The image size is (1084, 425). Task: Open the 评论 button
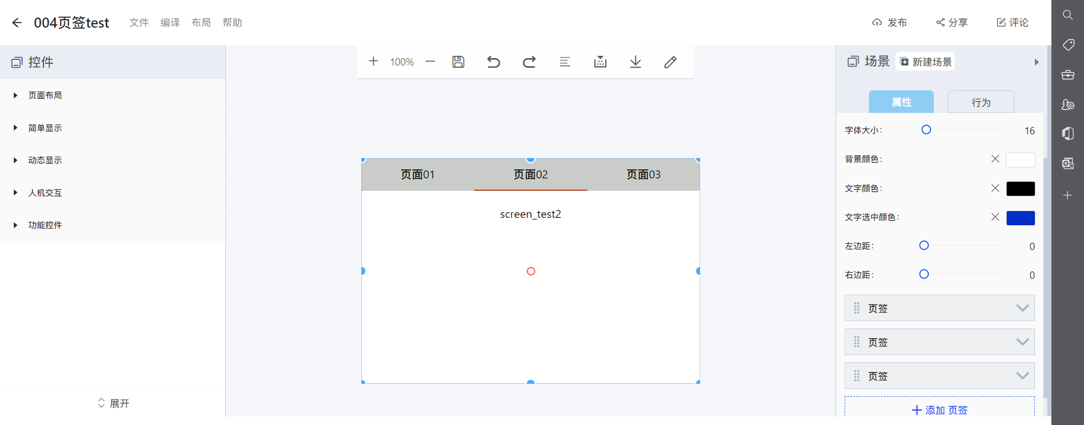(1012, 23)
